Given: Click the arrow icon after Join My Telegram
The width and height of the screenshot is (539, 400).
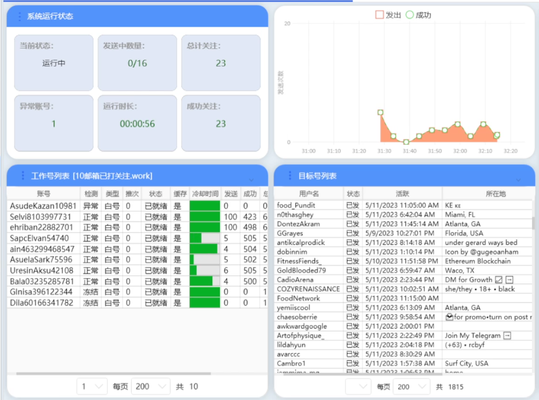Looking at the screenshot, I should click(507, 335).
